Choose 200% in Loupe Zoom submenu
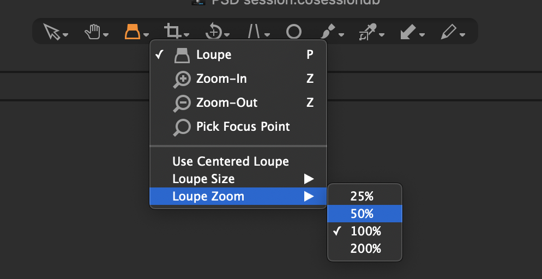 click(365, 248)
